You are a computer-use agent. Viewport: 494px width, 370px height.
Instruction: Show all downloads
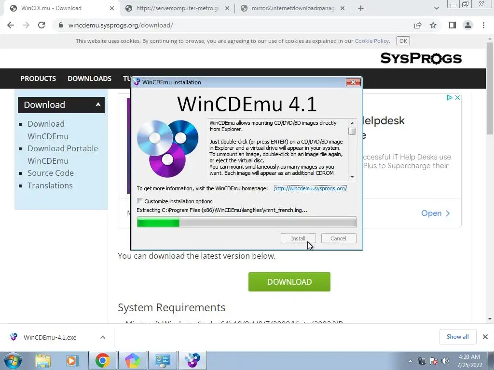pyautogui.click(x=457, y=337)
